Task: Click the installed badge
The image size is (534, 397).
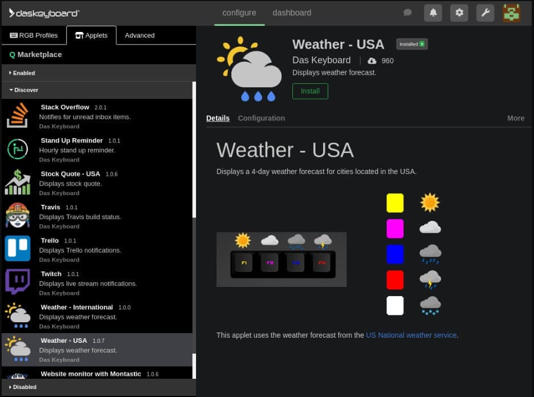Action: [x=411, y=44]
